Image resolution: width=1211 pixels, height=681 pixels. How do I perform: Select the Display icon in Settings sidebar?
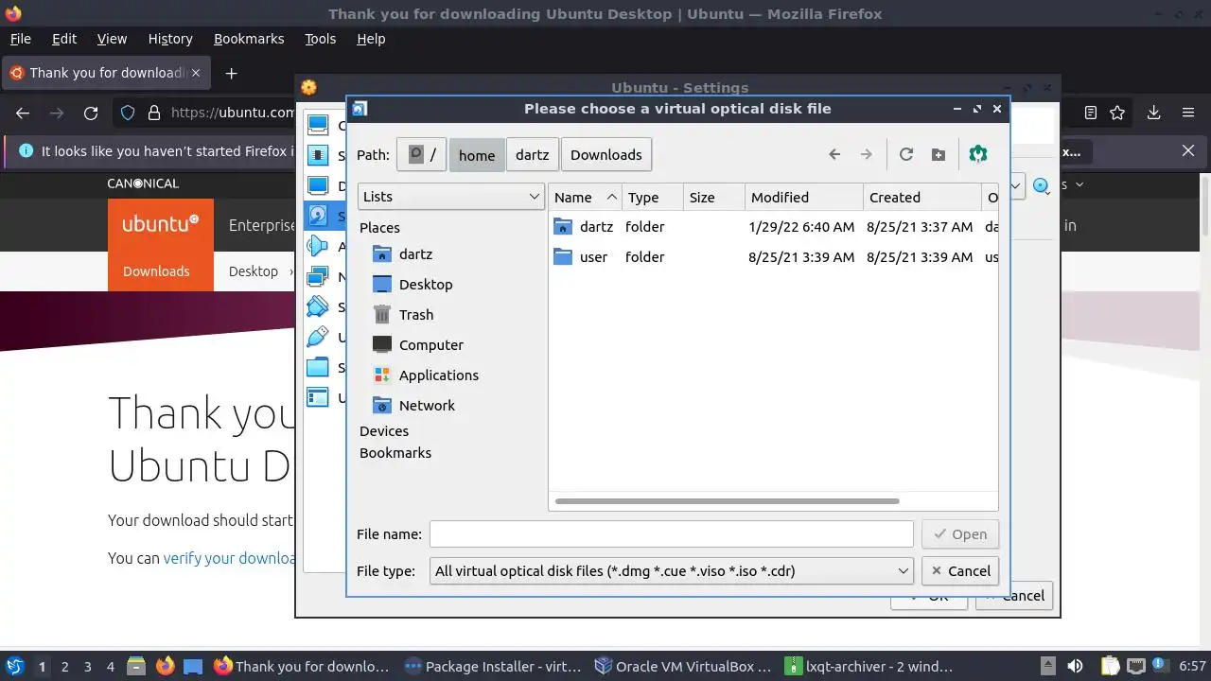pos(318,185)
